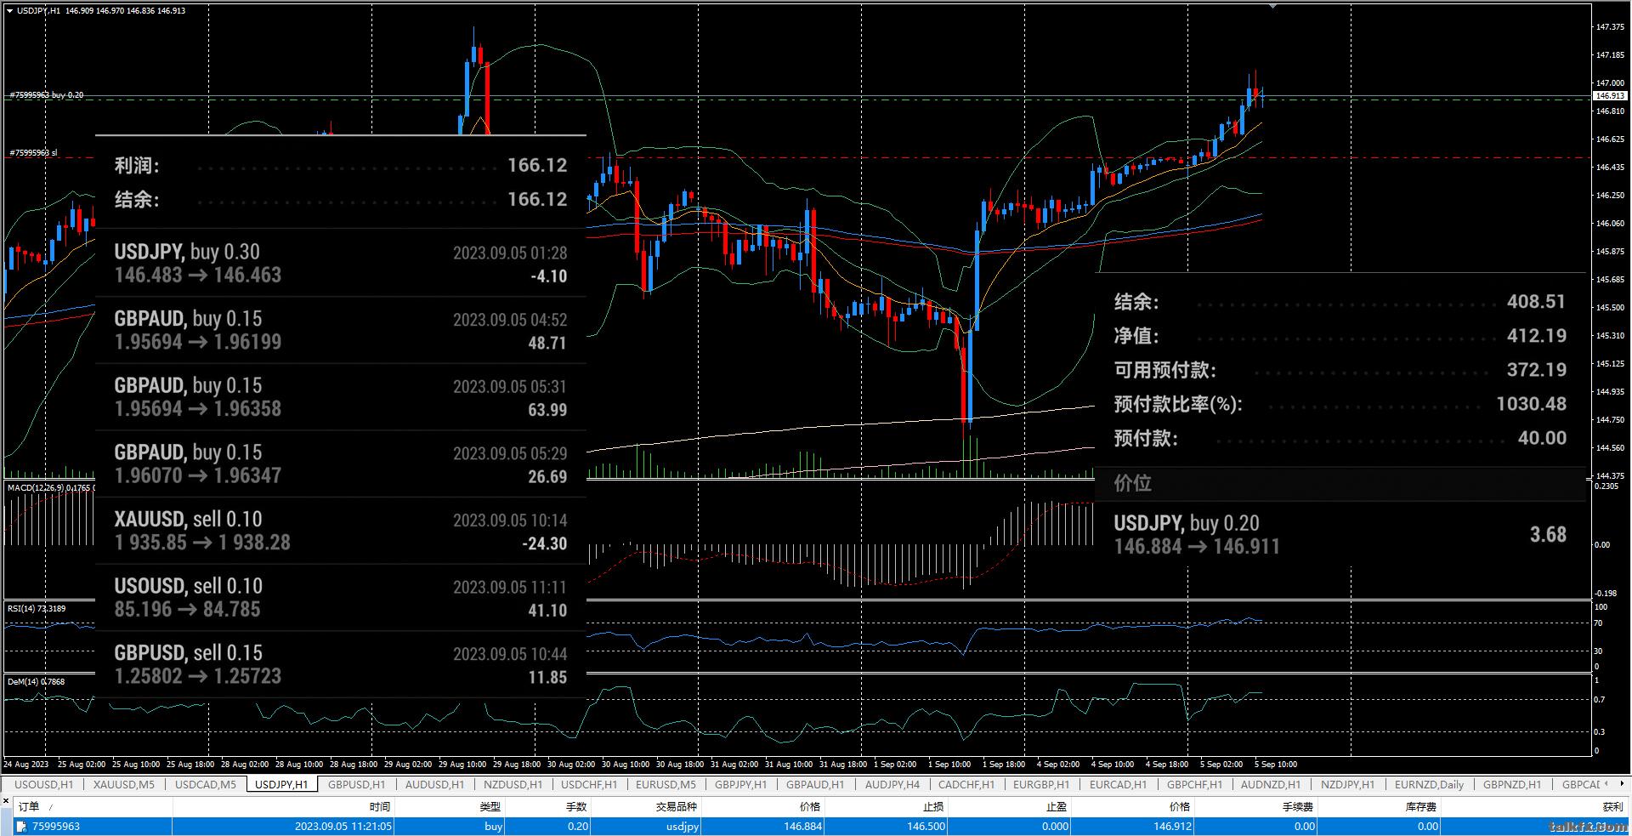Select the USDCHF,H1 chart tab
This screenshot has width=1632, height=836.
(x=589, y=784)
